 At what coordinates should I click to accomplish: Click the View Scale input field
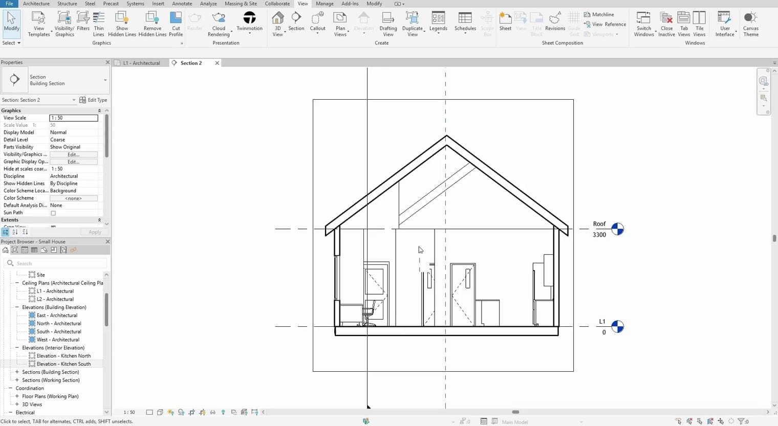(74, 118)
